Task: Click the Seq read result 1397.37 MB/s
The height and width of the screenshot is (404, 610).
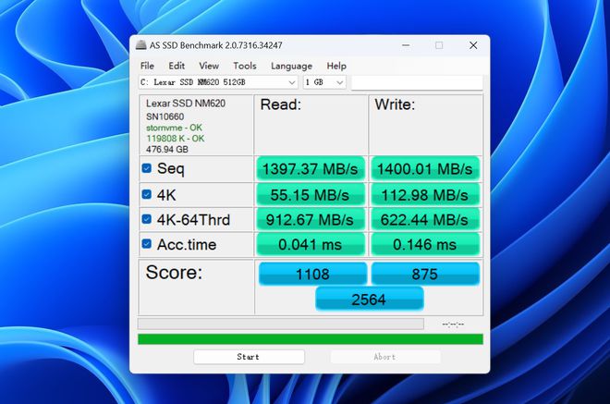Action: tap(310, 169)
